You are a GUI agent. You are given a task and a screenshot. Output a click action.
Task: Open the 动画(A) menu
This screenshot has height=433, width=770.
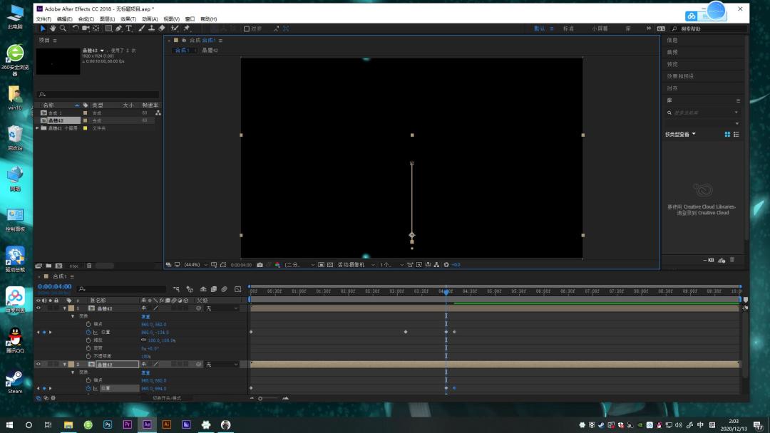[150, 19]
